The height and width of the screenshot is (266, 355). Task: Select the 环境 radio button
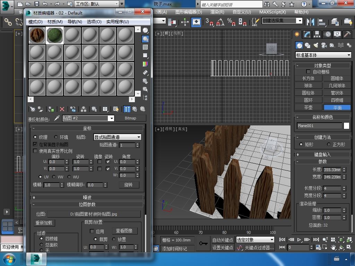click(x=56, y=137)
